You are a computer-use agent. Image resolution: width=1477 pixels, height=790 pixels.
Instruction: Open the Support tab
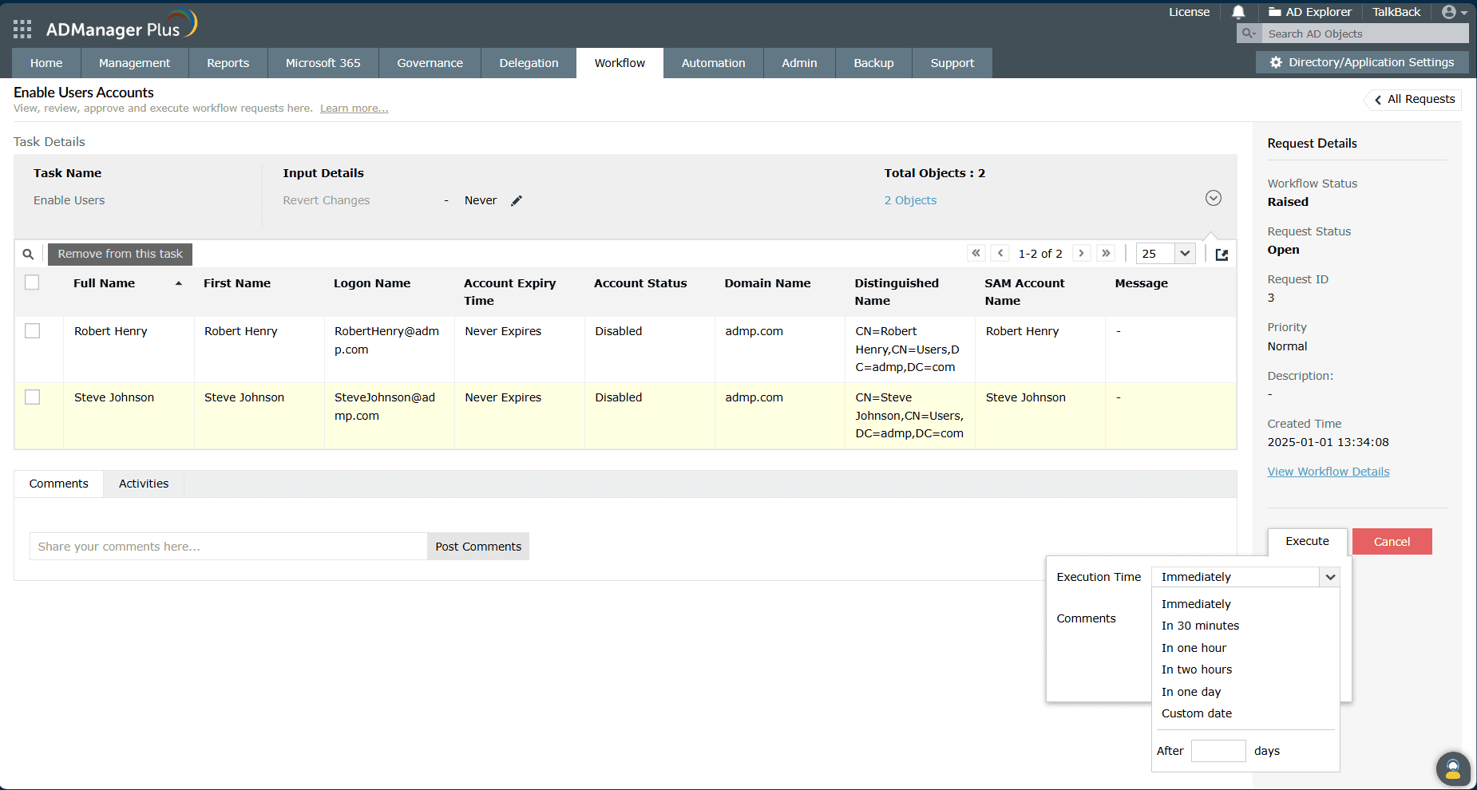pyautogui.click(x=952, y=63)
